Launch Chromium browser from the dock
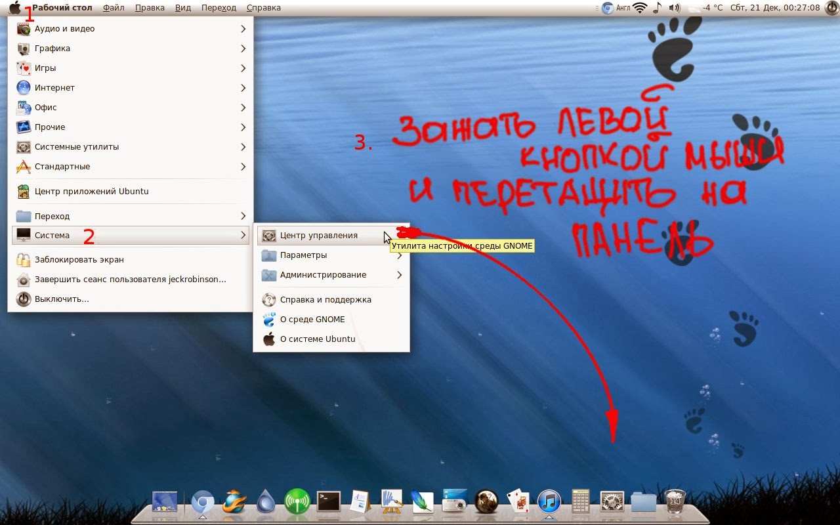840x525 pixels. 202,502
